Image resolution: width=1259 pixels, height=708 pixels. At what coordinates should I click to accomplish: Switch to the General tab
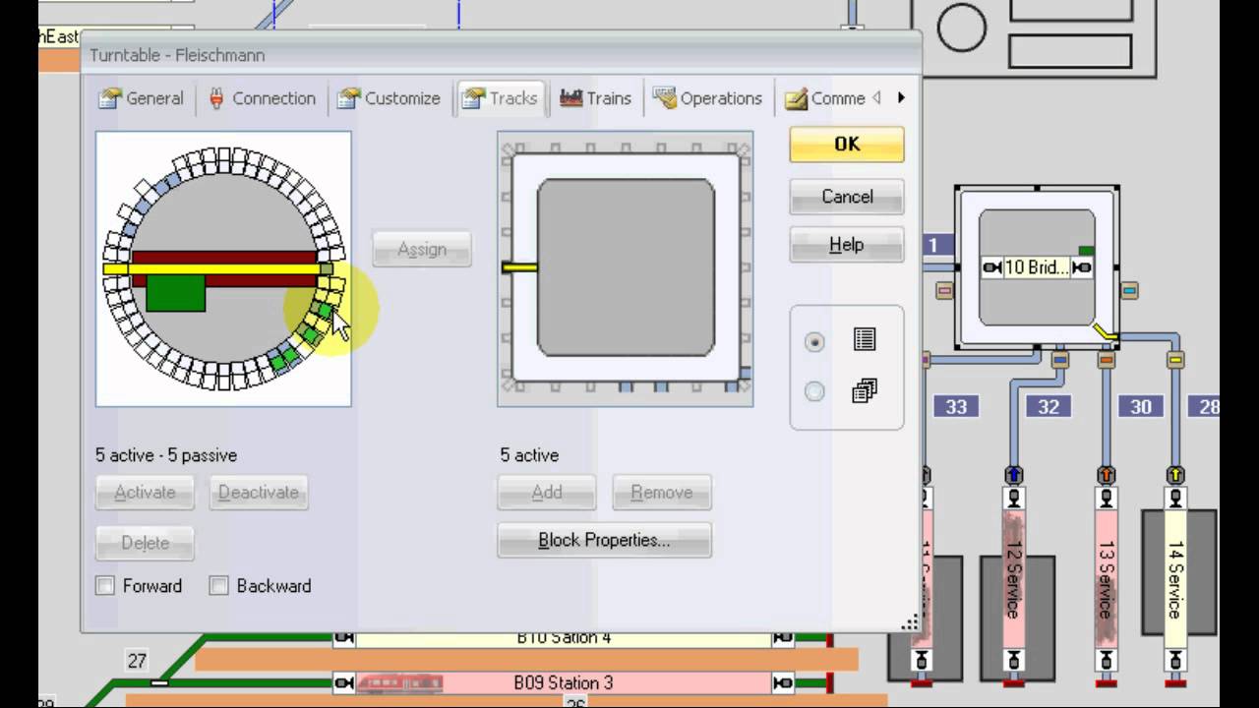coord(142,98)
